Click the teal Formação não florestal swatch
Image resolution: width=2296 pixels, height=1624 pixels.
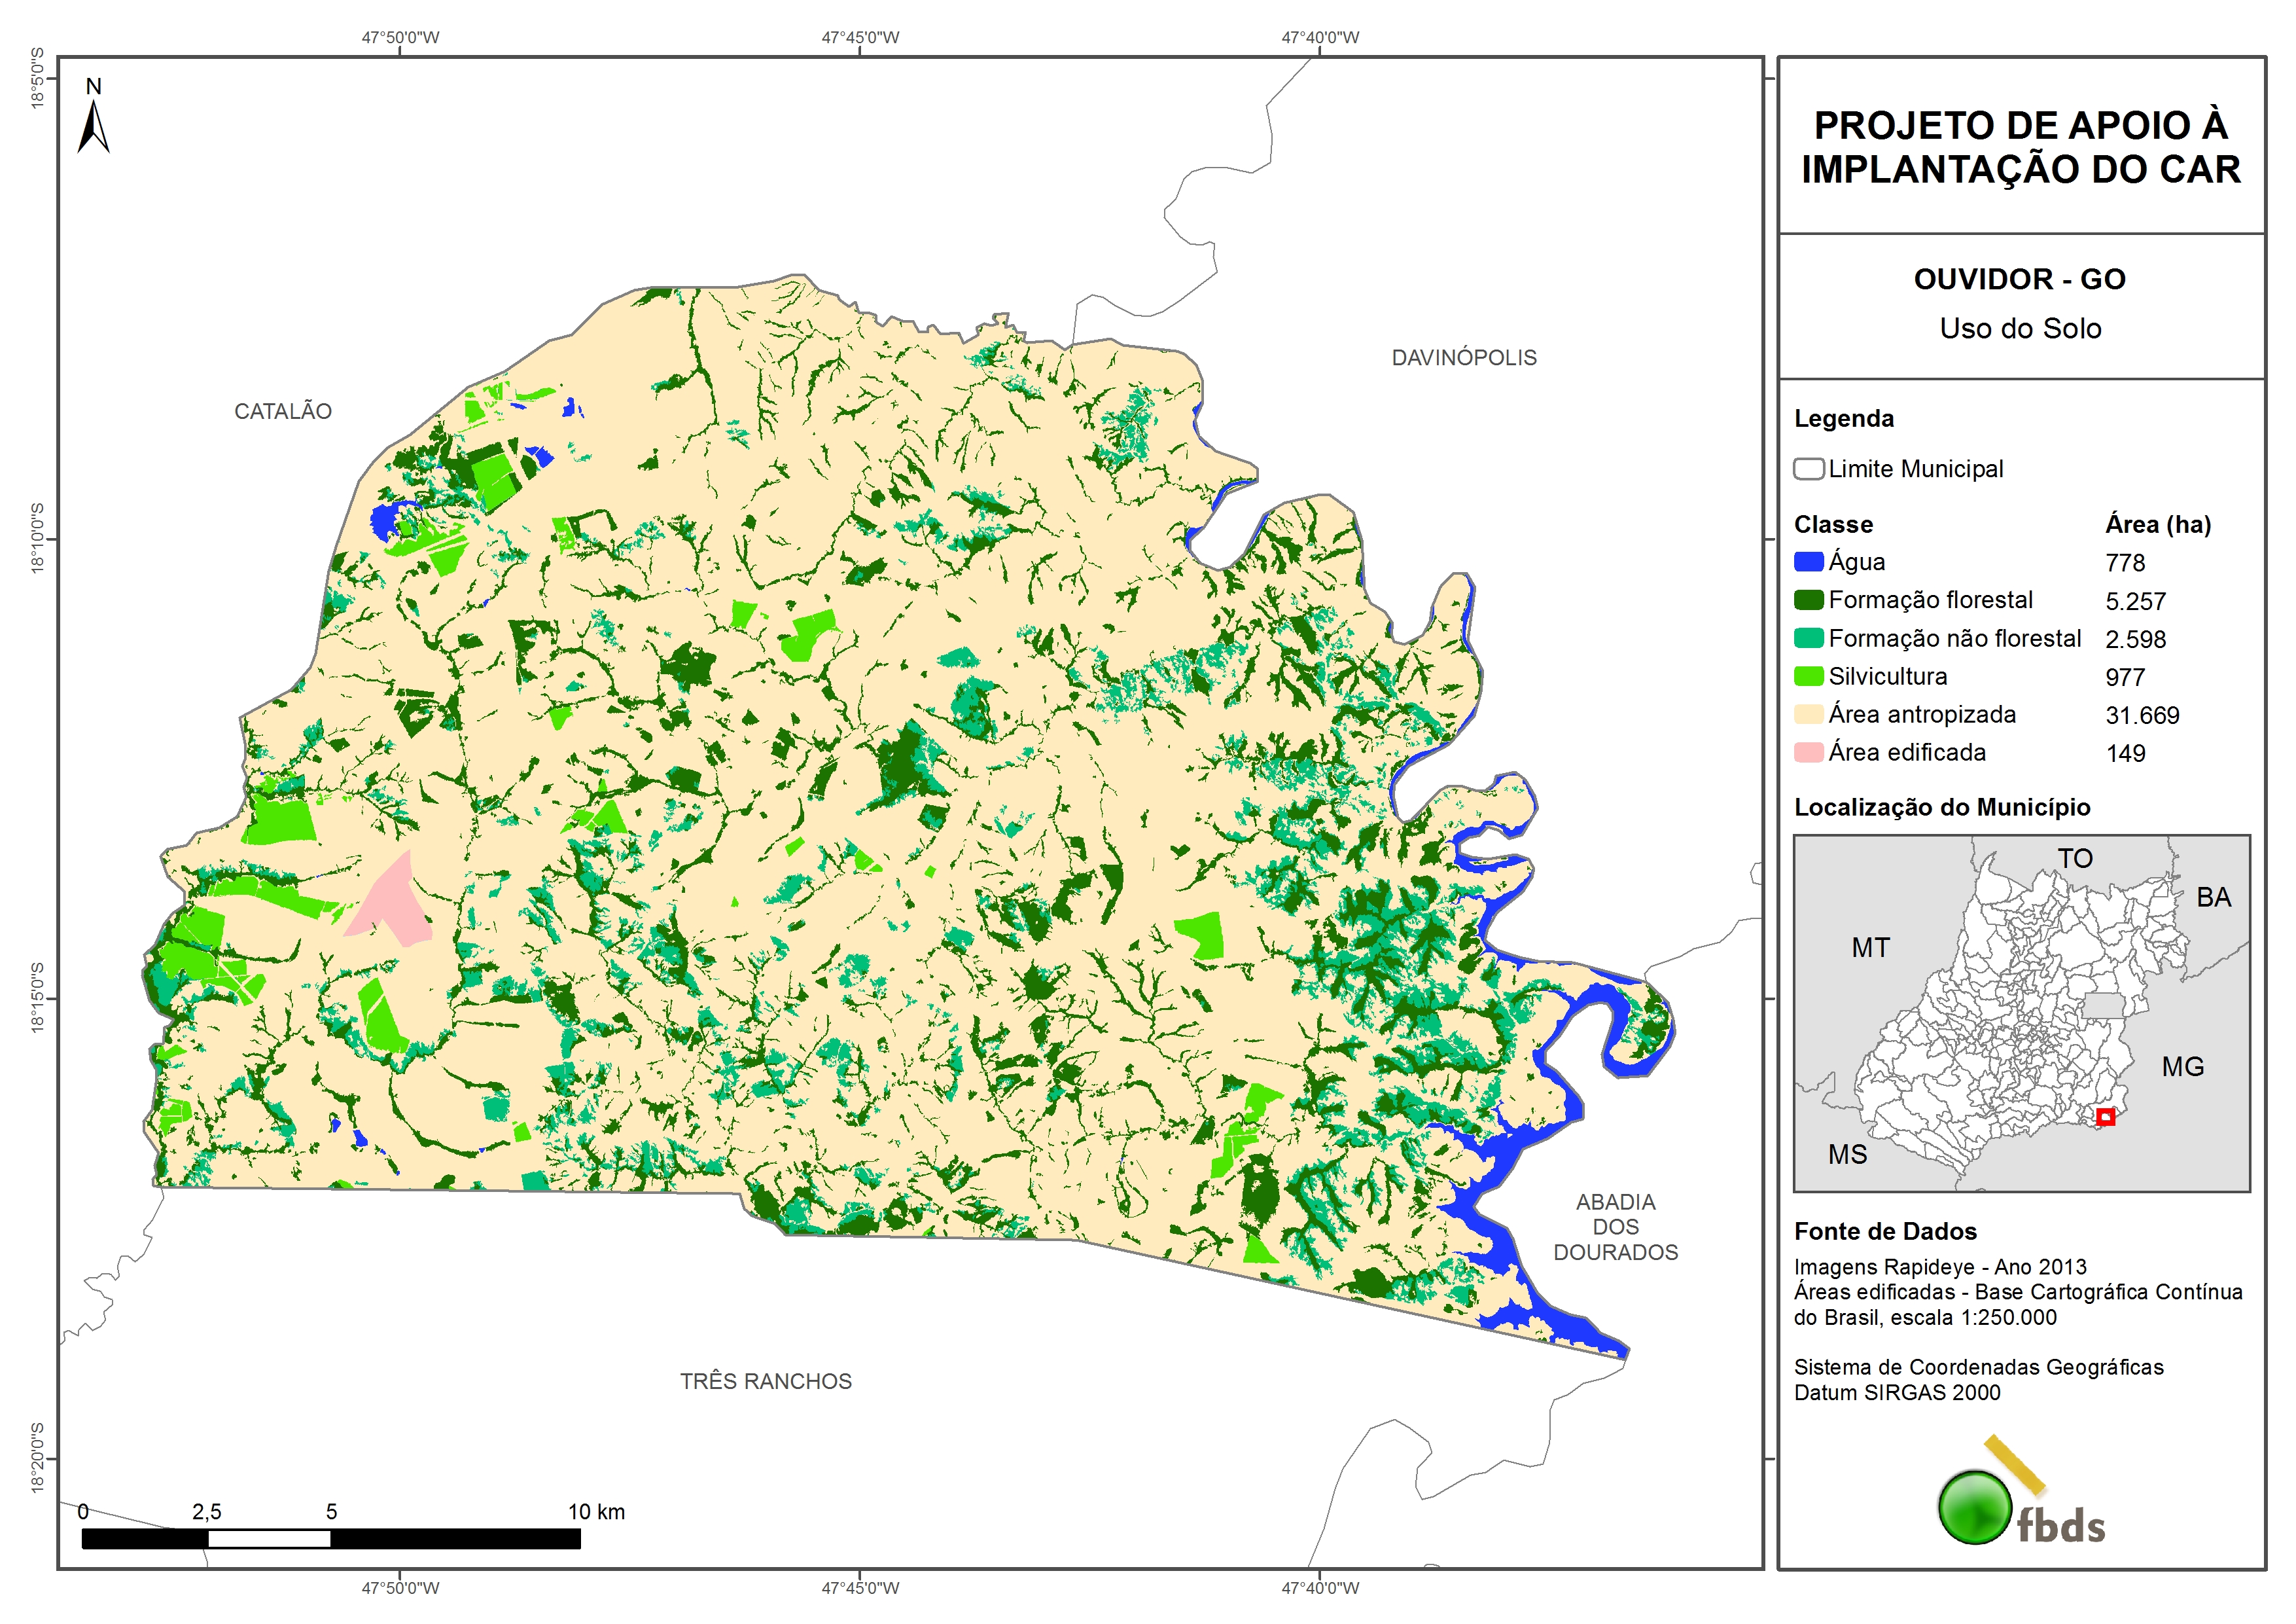[1808, 638]
